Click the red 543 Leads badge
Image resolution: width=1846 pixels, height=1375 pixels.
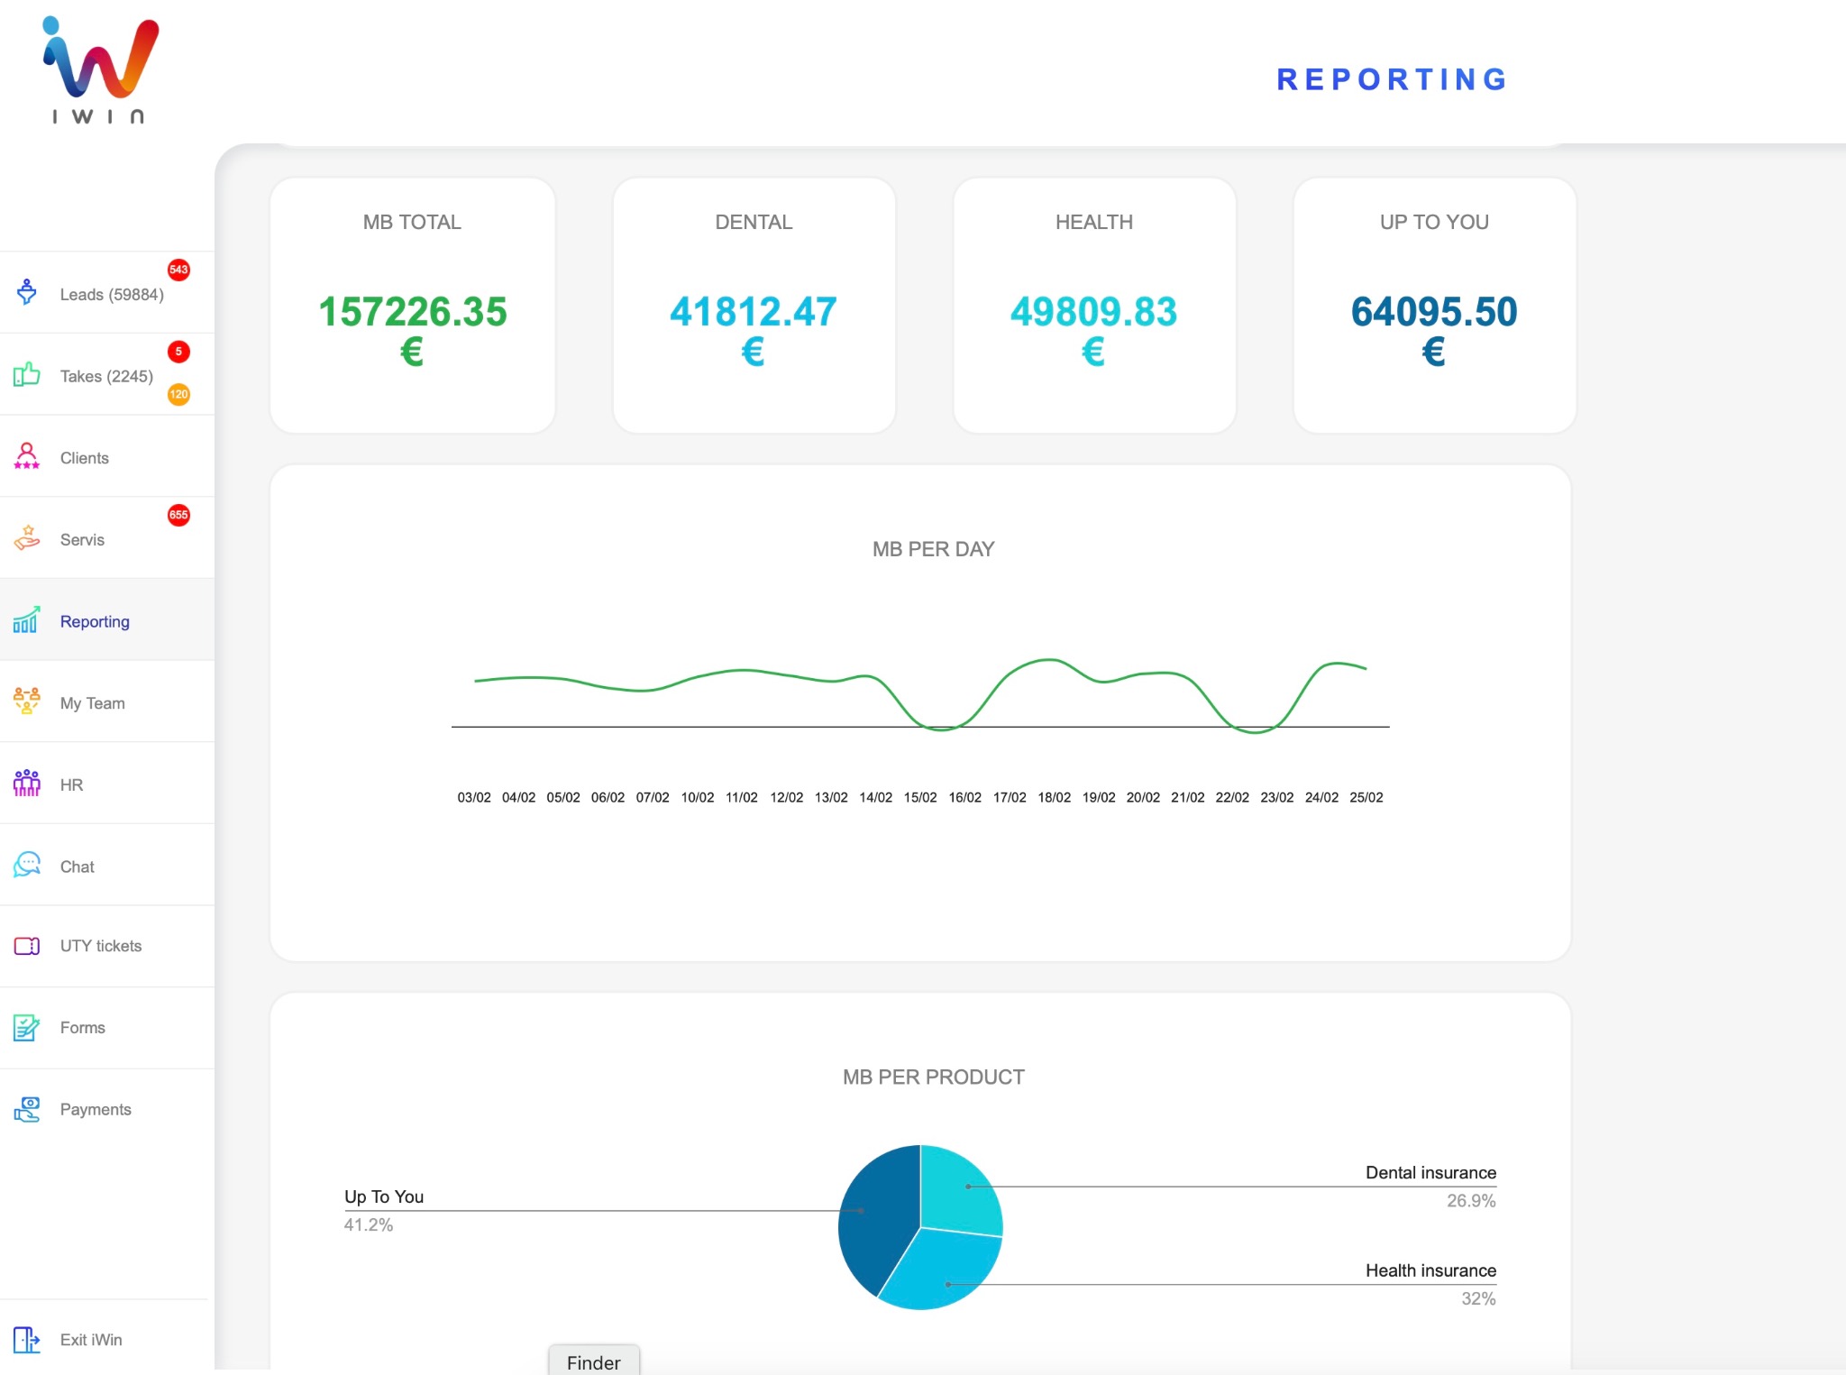178,270
